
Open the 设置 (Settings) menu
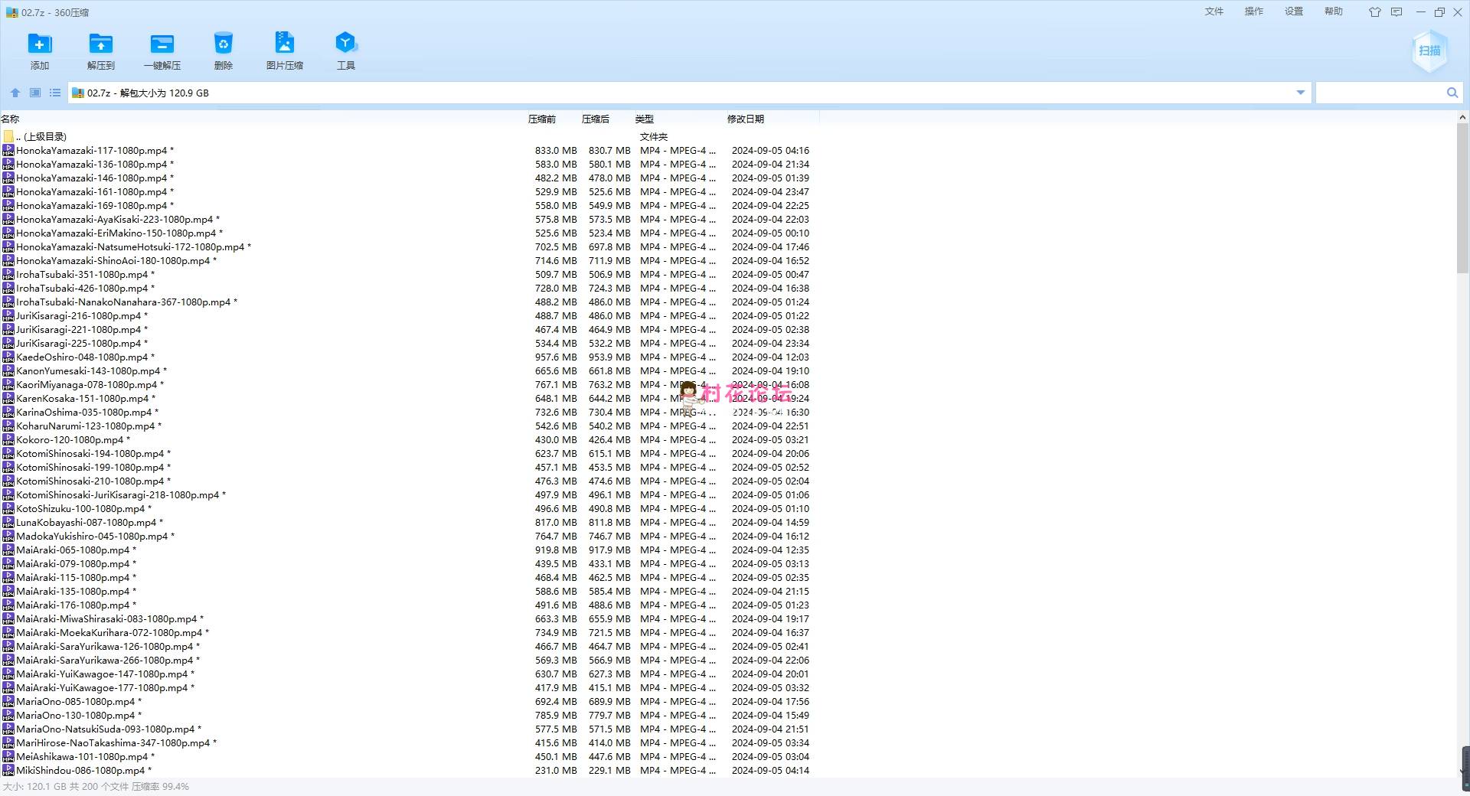[x=1294, y=11]
